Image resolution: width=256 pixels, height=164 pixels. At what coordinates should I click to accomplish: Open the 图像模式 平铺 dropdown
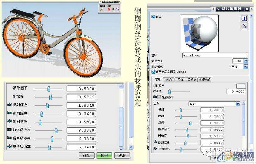coord(246,66)
